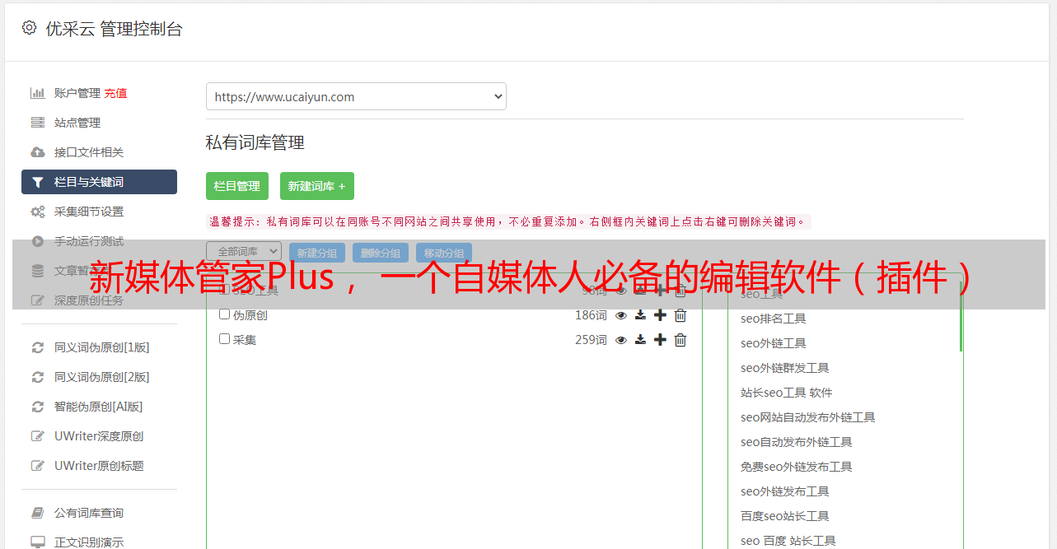Click the 新建词库 + button

pyautogui.click(x=317, y=186)
